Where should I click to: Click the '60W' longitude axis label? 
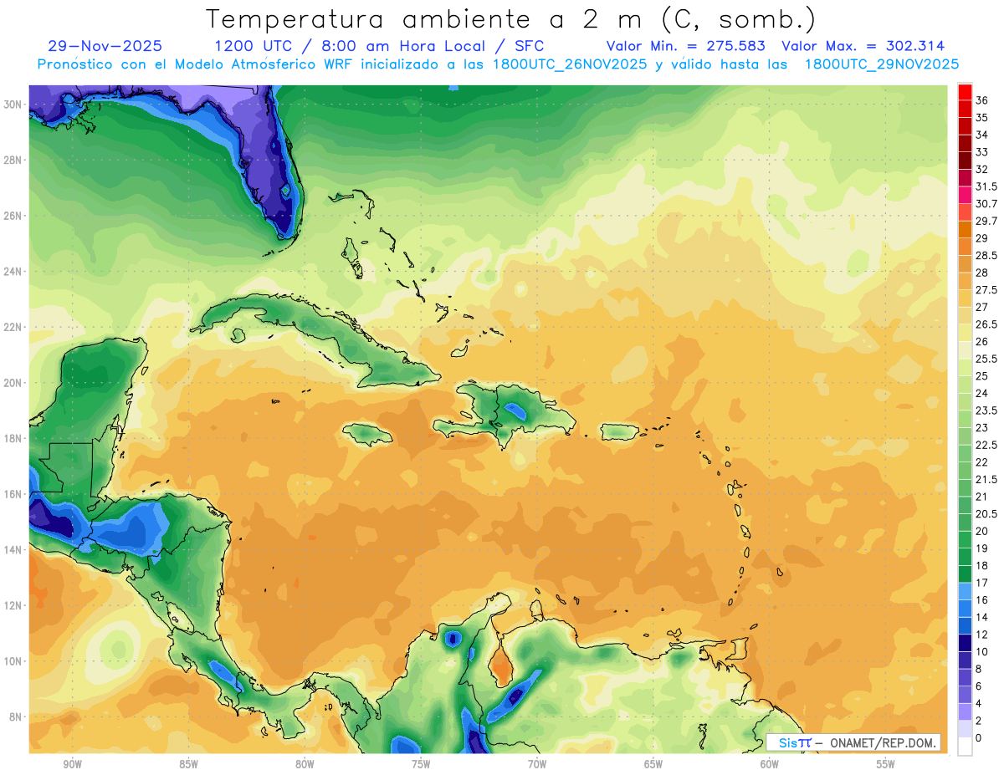(770, 764)
